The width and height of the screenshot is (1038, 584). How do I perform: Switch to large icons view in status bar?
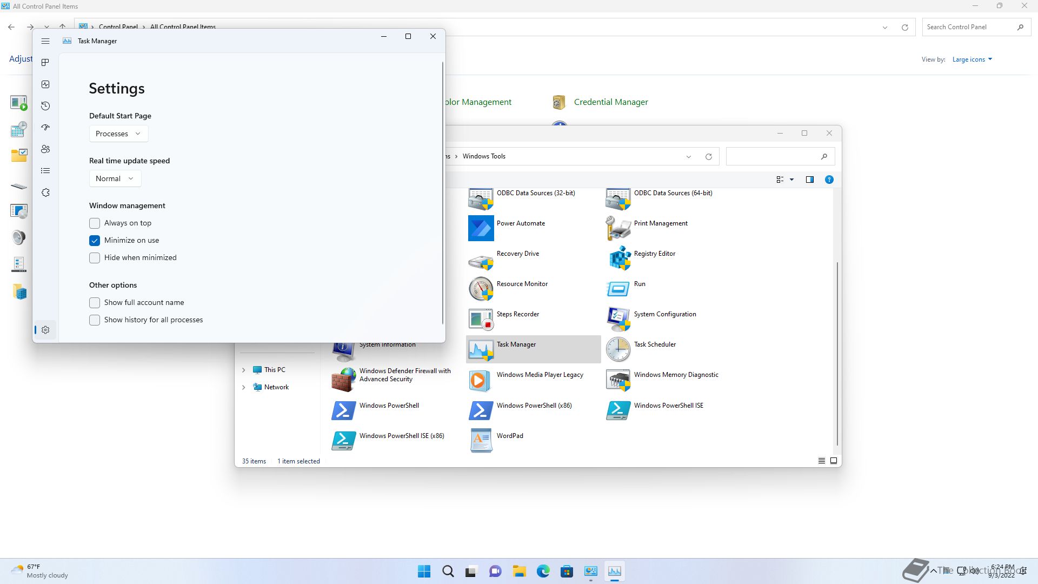coord(834,461)
